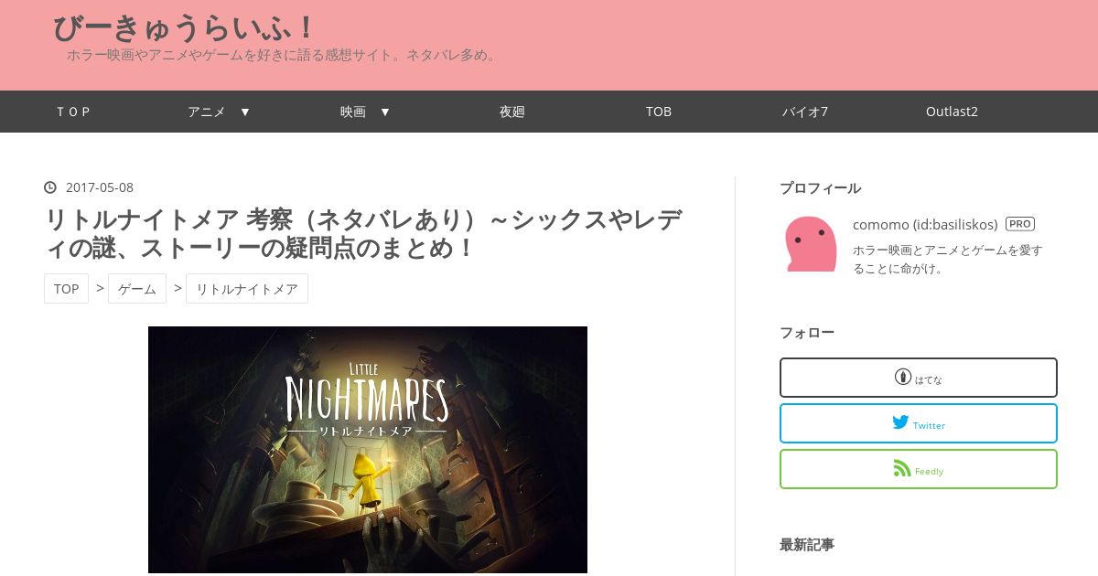Screen dimensions: 1098x576
Task: Click the TOP breadcrumb button
Action: [66, 288]
